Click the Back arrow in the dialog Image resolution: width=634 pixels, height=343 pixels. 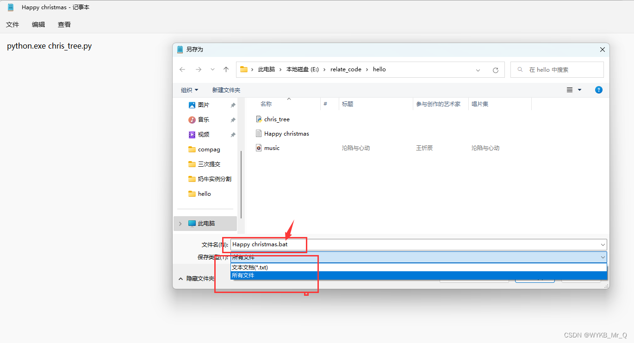coord(182,69)
